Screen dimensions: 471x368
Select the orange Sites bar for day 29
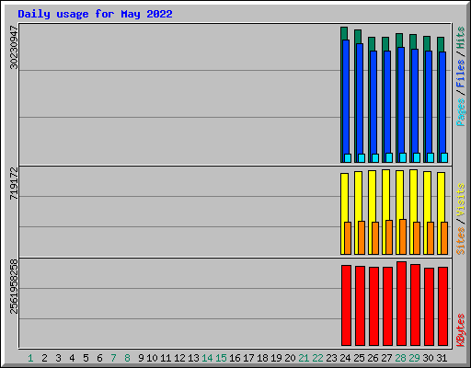click(417, 238)
